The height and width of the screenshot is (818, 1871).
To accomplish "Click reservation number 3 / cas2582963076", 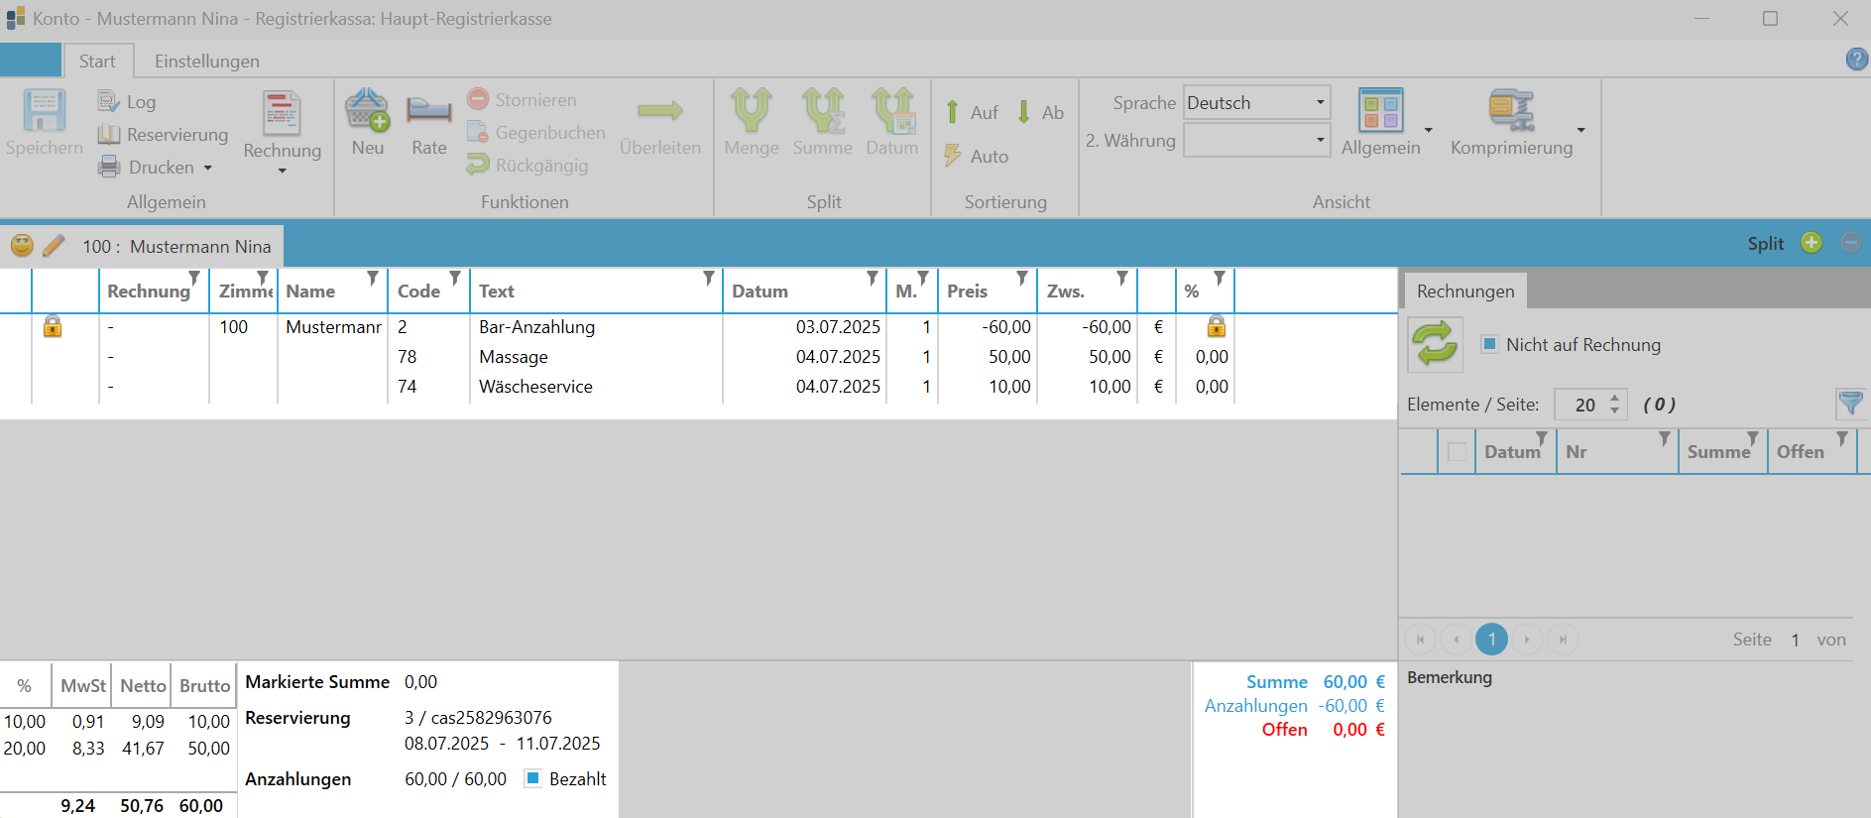I will (x=478, y=717).
